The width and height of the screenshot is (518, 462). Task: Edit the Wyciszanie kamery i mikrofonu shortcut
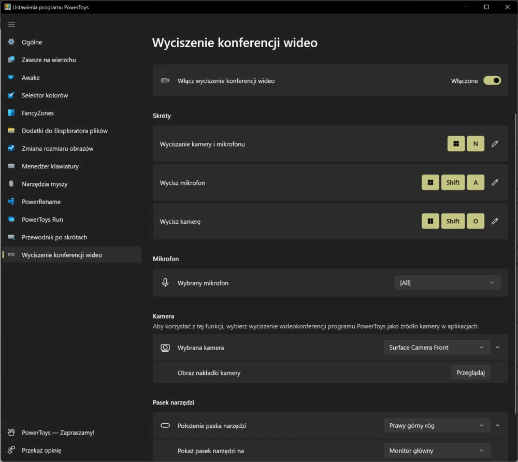(x=495, y=143)
